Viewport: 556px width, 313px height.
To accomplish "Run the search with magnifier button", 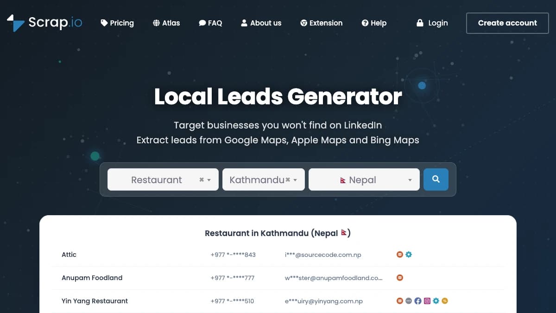I will (x=436, y=179).
